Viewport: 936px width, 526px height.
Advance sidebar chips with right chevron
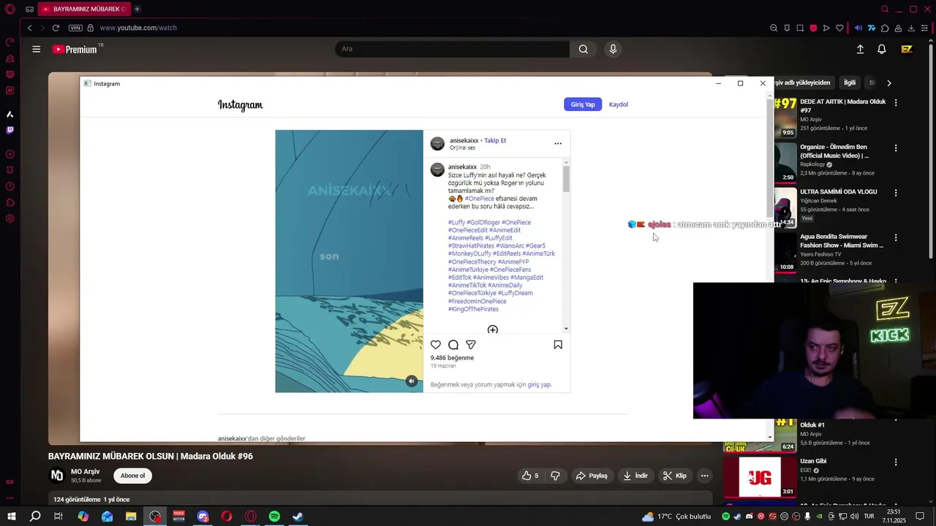click(889, 83)
